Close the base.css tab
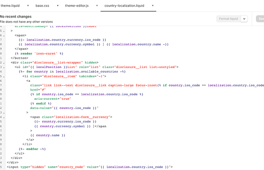 57,6
